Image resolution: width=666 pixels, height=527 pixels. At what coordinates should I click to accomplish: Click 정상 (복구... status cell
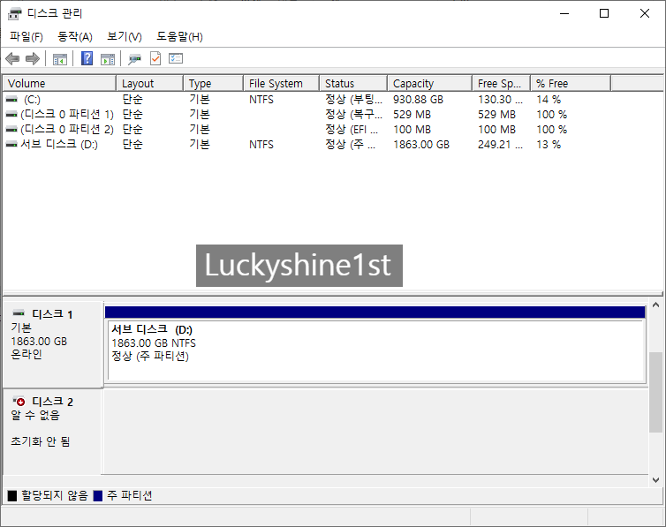click(353, 114)
